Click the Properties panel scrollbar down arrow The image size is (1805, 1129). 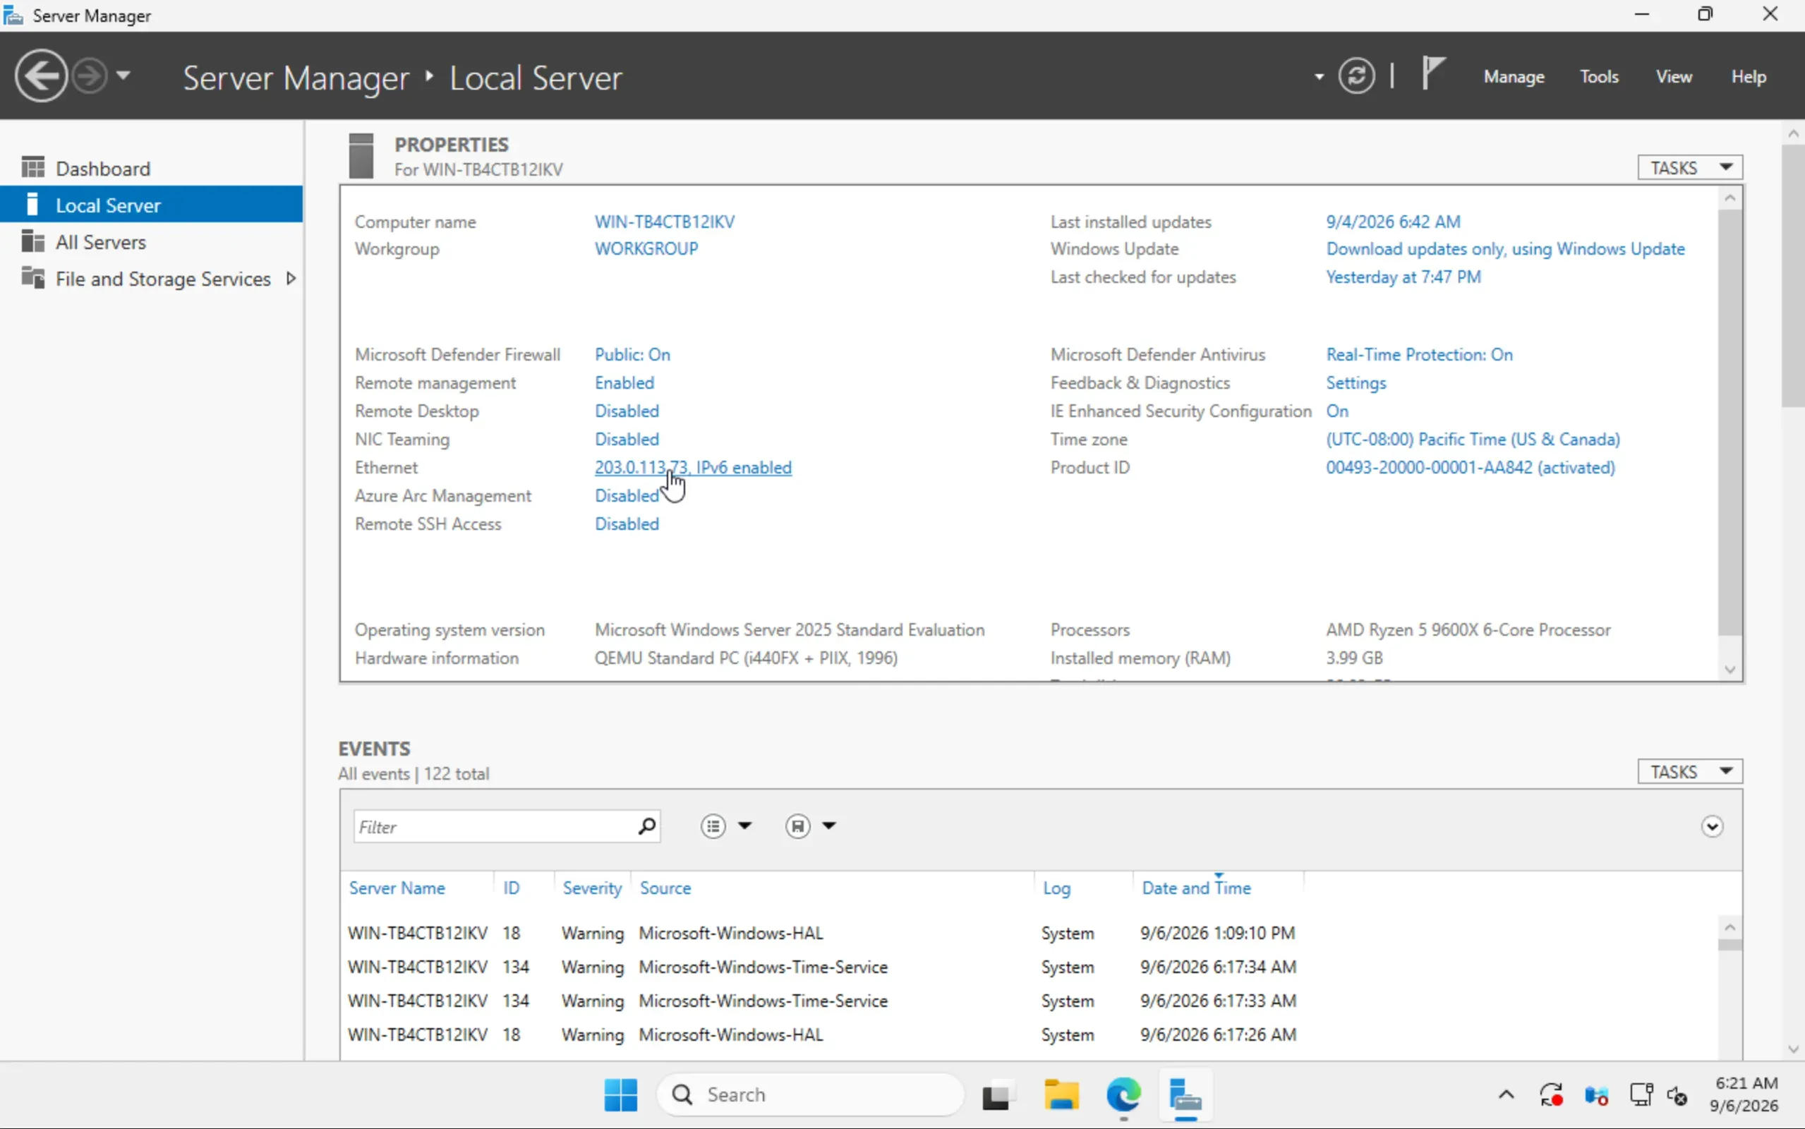coord(1729,670)
